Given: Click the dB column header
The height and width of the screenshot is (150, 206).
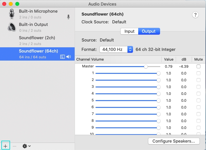Looking at the screenshot, I should click(x=184, y=59).
